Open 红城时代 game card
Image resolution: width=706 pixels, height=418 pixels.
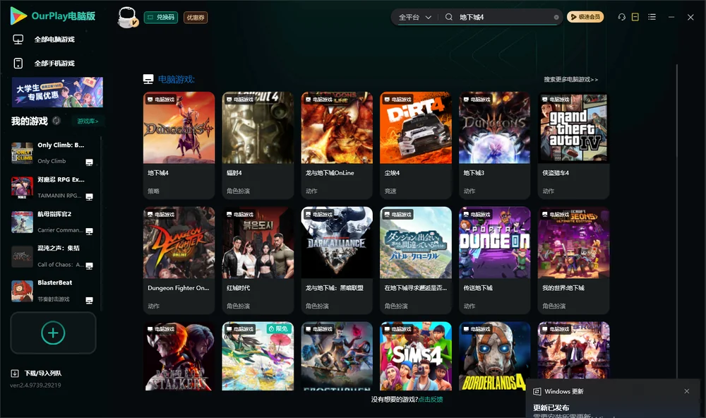258,260
